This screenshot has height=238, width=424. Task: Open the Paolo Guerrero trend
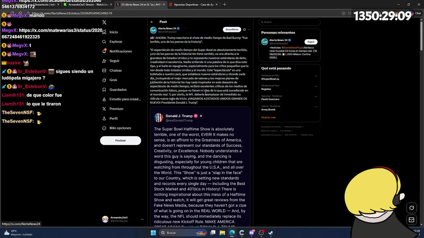[270, 99]
